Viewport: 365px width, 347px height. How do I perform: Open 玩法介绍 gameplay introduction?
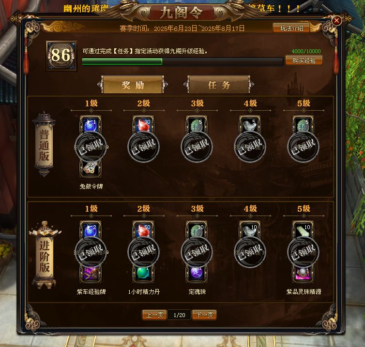point(291,28)
